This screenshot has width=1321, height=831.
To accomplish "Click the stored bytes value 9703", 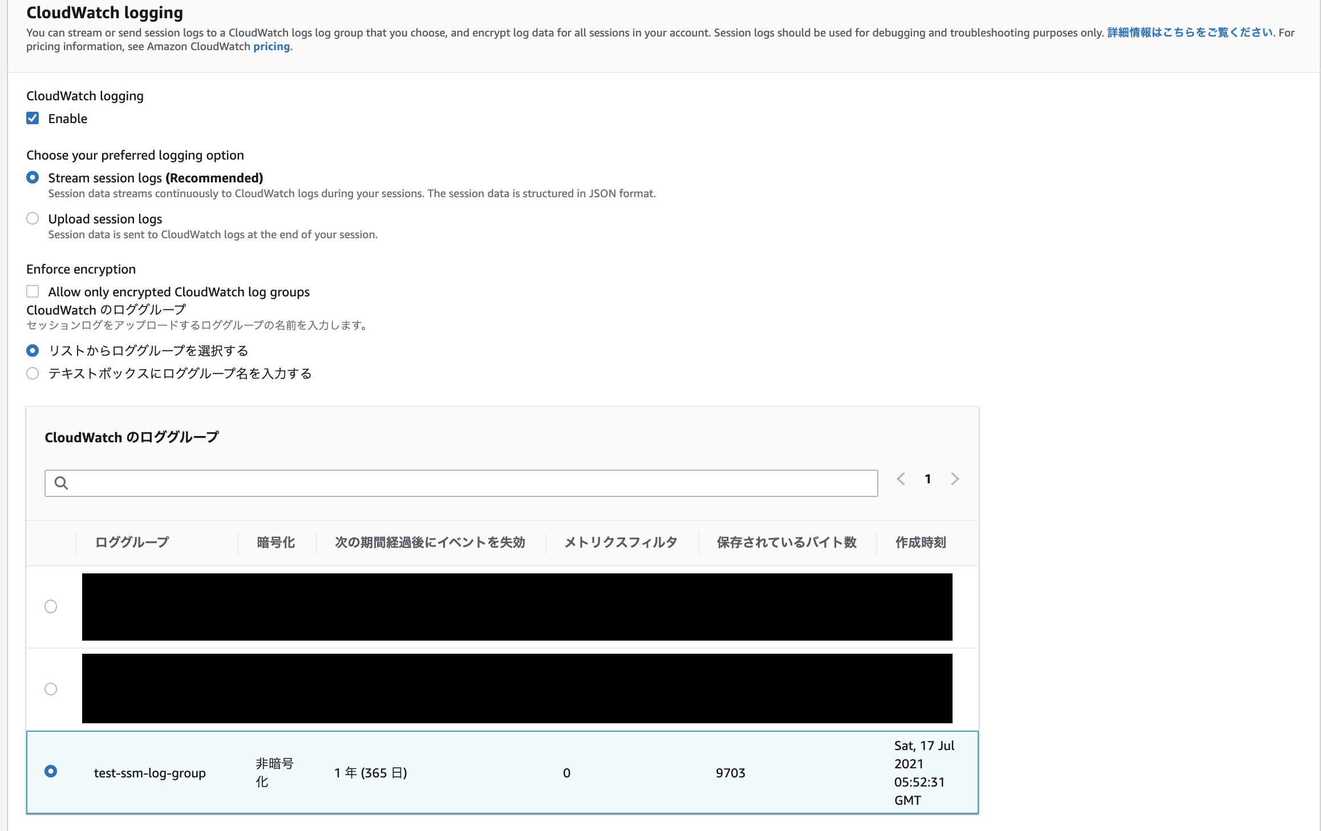I will coord(731,773).
